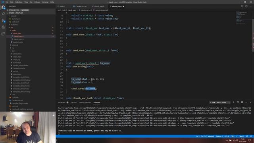This screenshot has width=254, height=143.
Task: Open classb_vars.h in explorer tree
Action: (31, 39)
